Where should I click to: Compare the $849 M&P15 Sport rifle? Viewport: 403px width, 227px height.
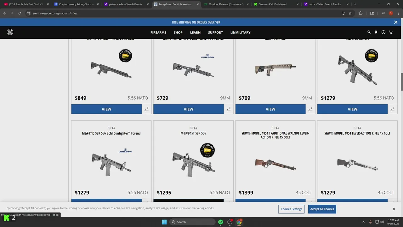click(146, 109)
